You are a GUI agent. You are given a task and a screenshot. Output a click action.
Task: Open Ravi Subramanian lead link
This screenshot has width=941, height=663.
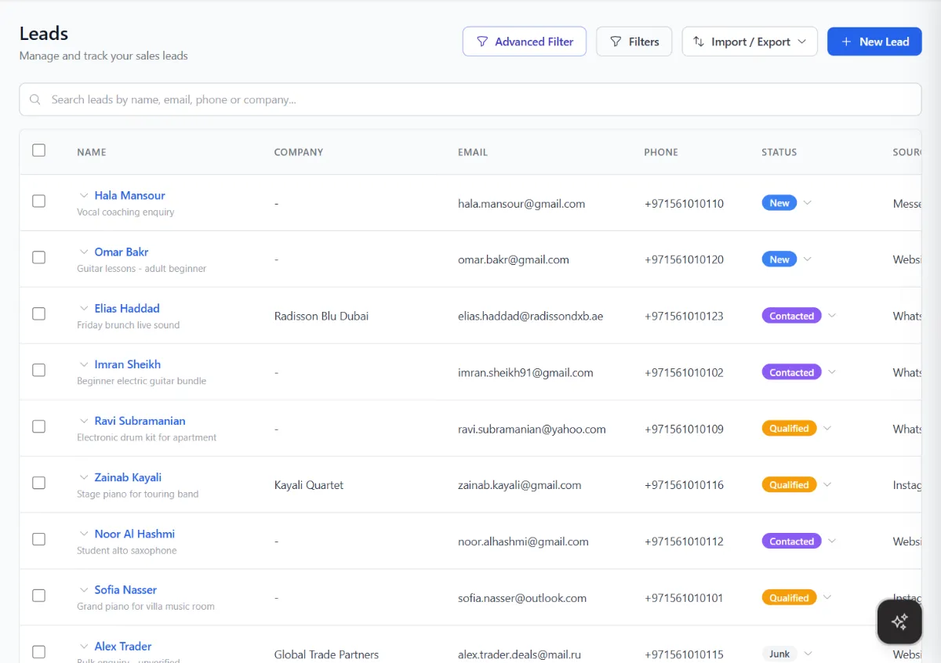pyautogui.click(x=140, y=421)
